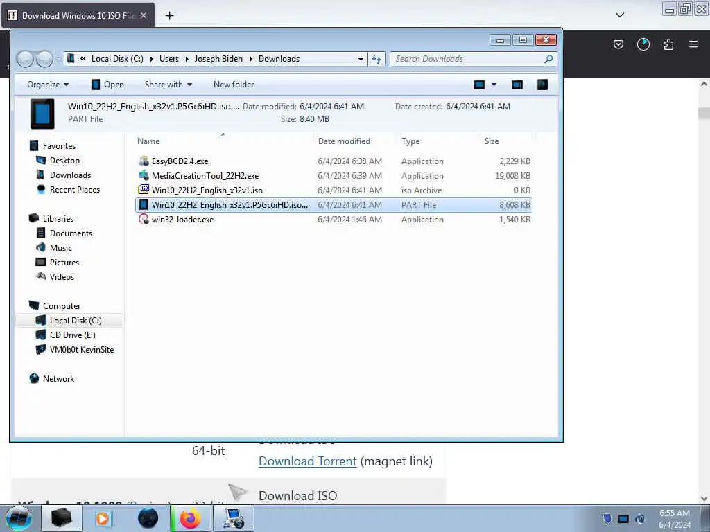
Task: Click computer network taskbar icon
Action: [x=234, y=518]
